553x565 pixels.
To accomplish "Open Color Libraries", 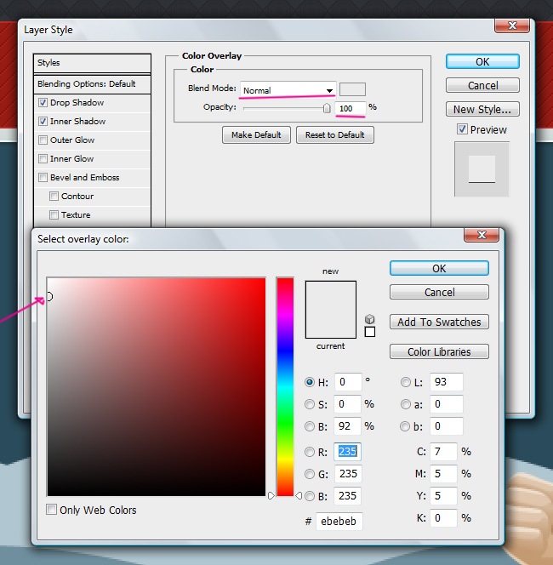I will pyautogui.click(x=439, y=351).
